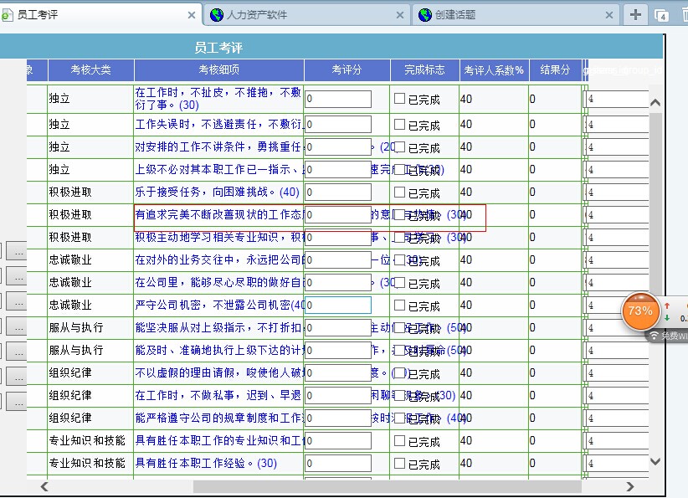The height and width of the screenshot is (498, 688).
Task: Check 已完成 for 具有胜任本职工作经验 row
Action: pos(399,463)
